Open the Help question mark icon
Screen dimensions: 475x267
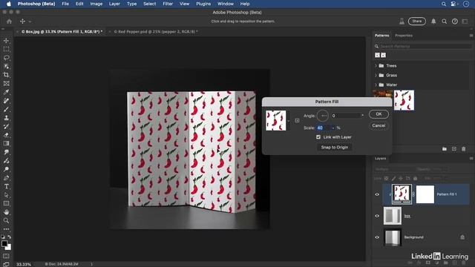pyautogui.click(x=455, y=22)
